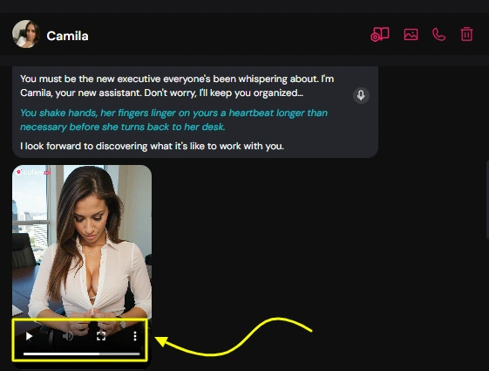The image size is (489, 371).
Task: Open the video's three-dot options menu
Action: pos(135,336)
